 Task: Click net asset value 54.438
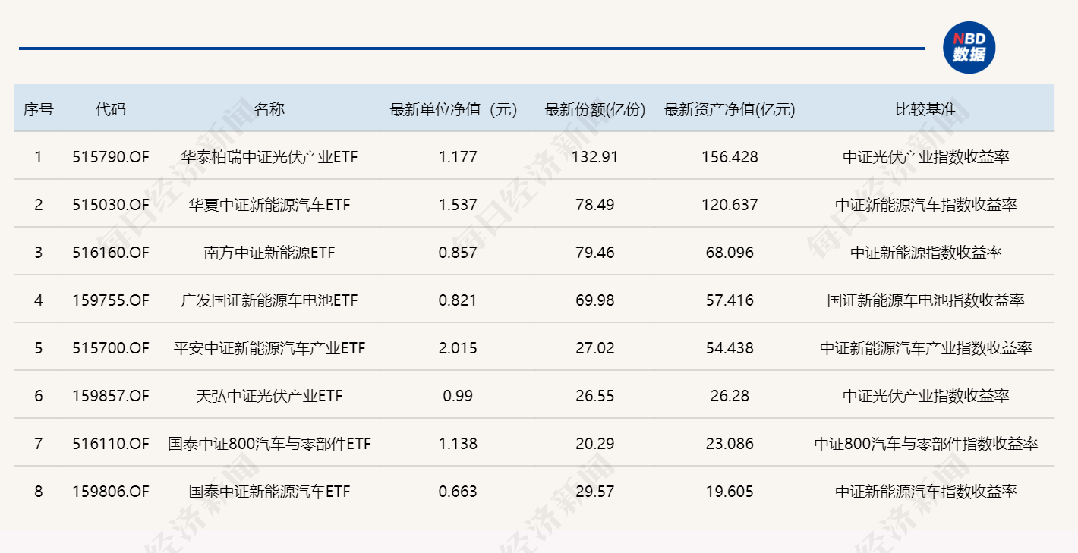click(730, 348)
